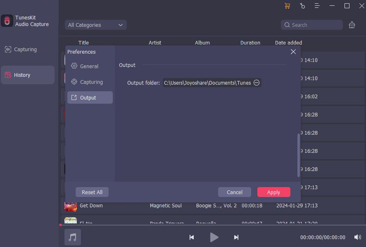366x247 pixels.
Task: Open the All Categories dropdown
Action: [96, 25]
